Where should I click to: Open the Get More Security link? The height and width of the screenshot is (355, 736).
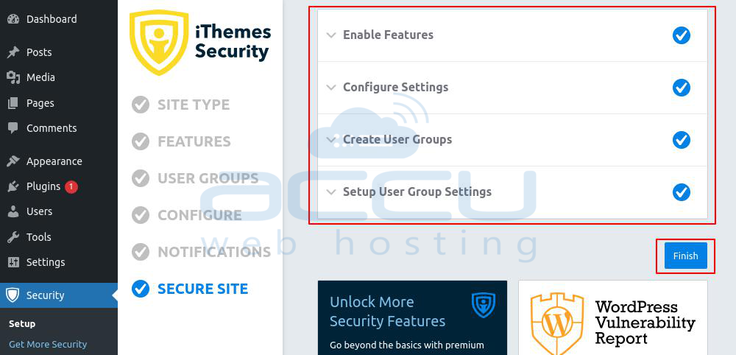48,344
